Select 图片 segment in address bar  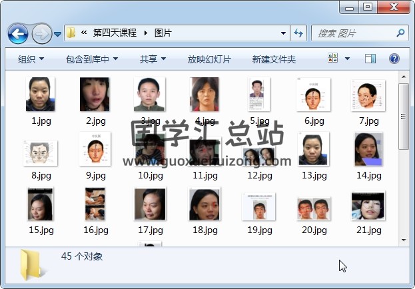[163, 33]
